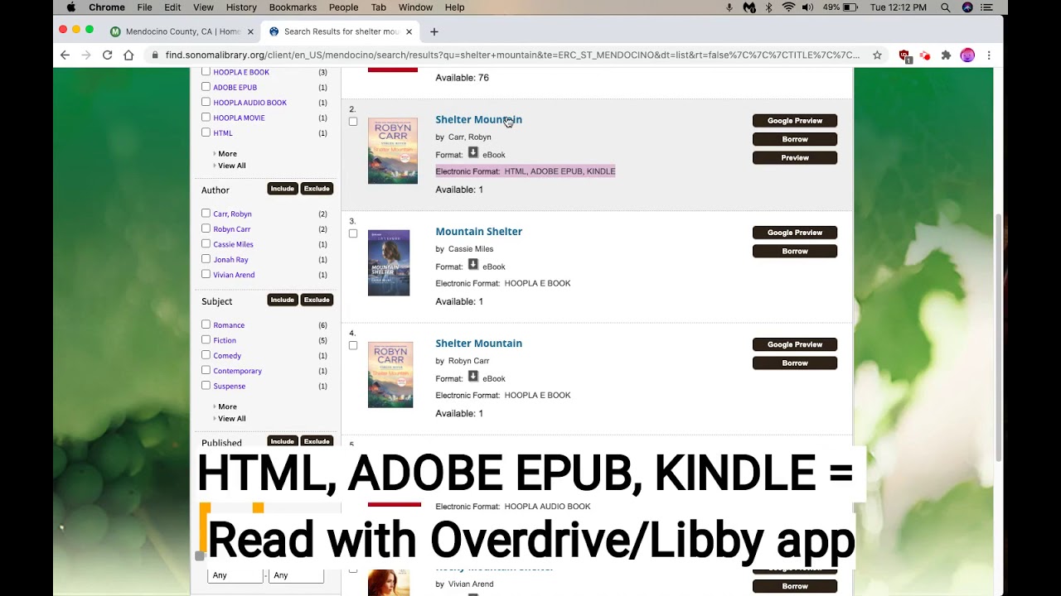Click the microphone icon in menu bar
Viewport: 1061px width, 596px height.
click(x=729, y=7)
